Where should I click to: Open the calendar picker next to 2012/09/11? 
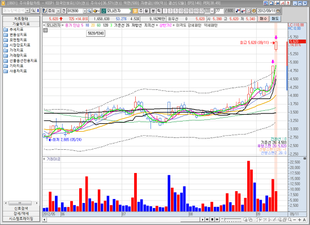(x=278, y=11)
